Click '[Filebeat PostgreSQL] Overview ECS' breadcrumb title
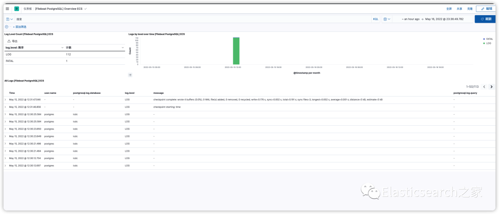 (x=59, y=9)
